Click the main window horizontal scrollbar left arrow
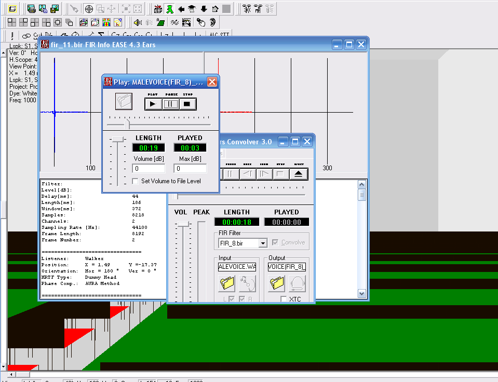498x382 pixels. [x=11, y=375]
